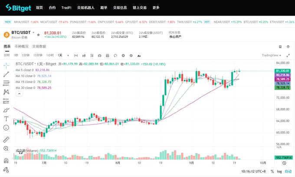Select the 分时 time interval
The width and height of the screenshot is (295, 177).
click(7, 55)
